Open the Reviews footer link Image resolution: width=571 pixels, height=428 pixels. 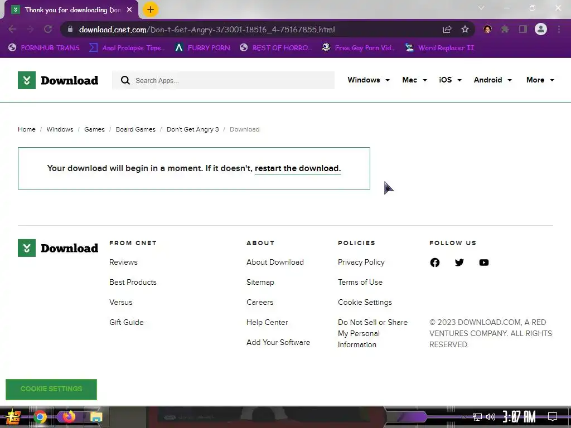pyautogui.click(x=123, y=262)
